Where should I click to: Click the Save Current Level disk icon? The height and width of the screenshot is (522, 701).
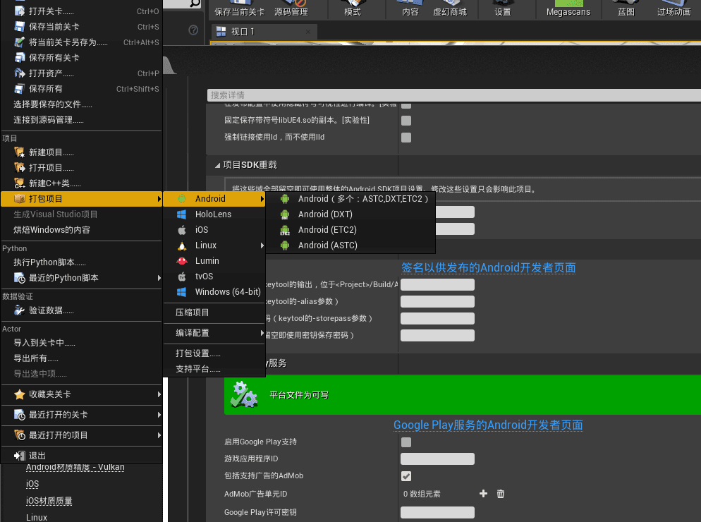click(20, 27)
